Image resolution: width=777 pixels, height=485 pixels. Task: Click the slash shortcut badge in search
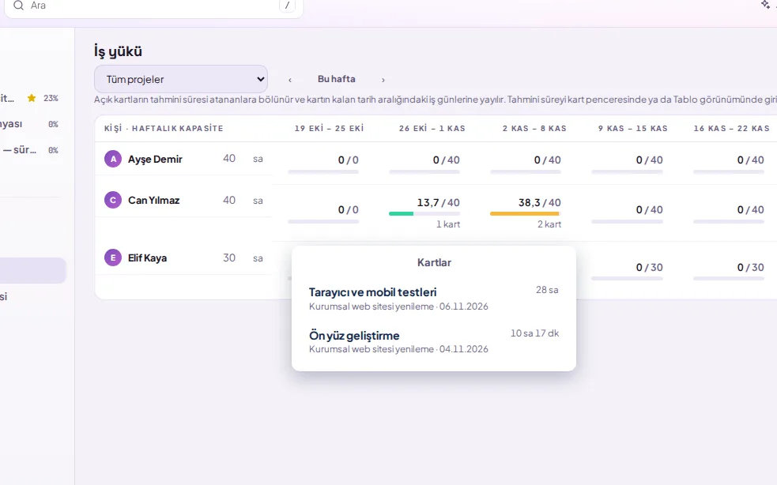[287, 6]
